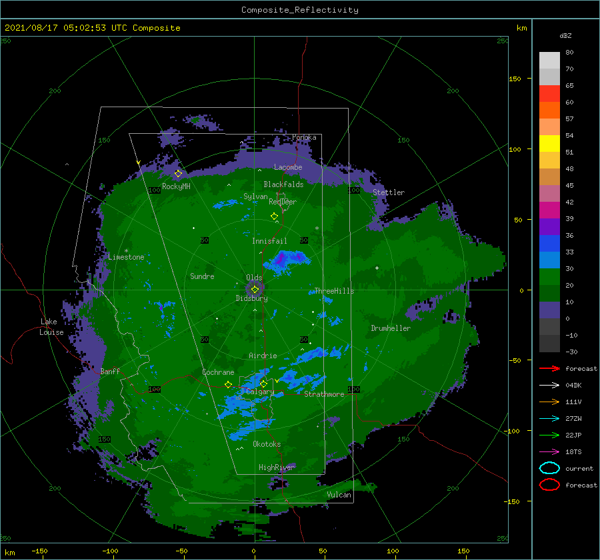Click the Airdrie map label
The image size is (600, 560).
click(263, 356)
